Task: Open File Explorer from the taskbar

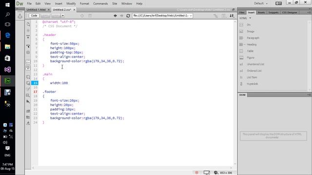Action: tap(8, 47)
